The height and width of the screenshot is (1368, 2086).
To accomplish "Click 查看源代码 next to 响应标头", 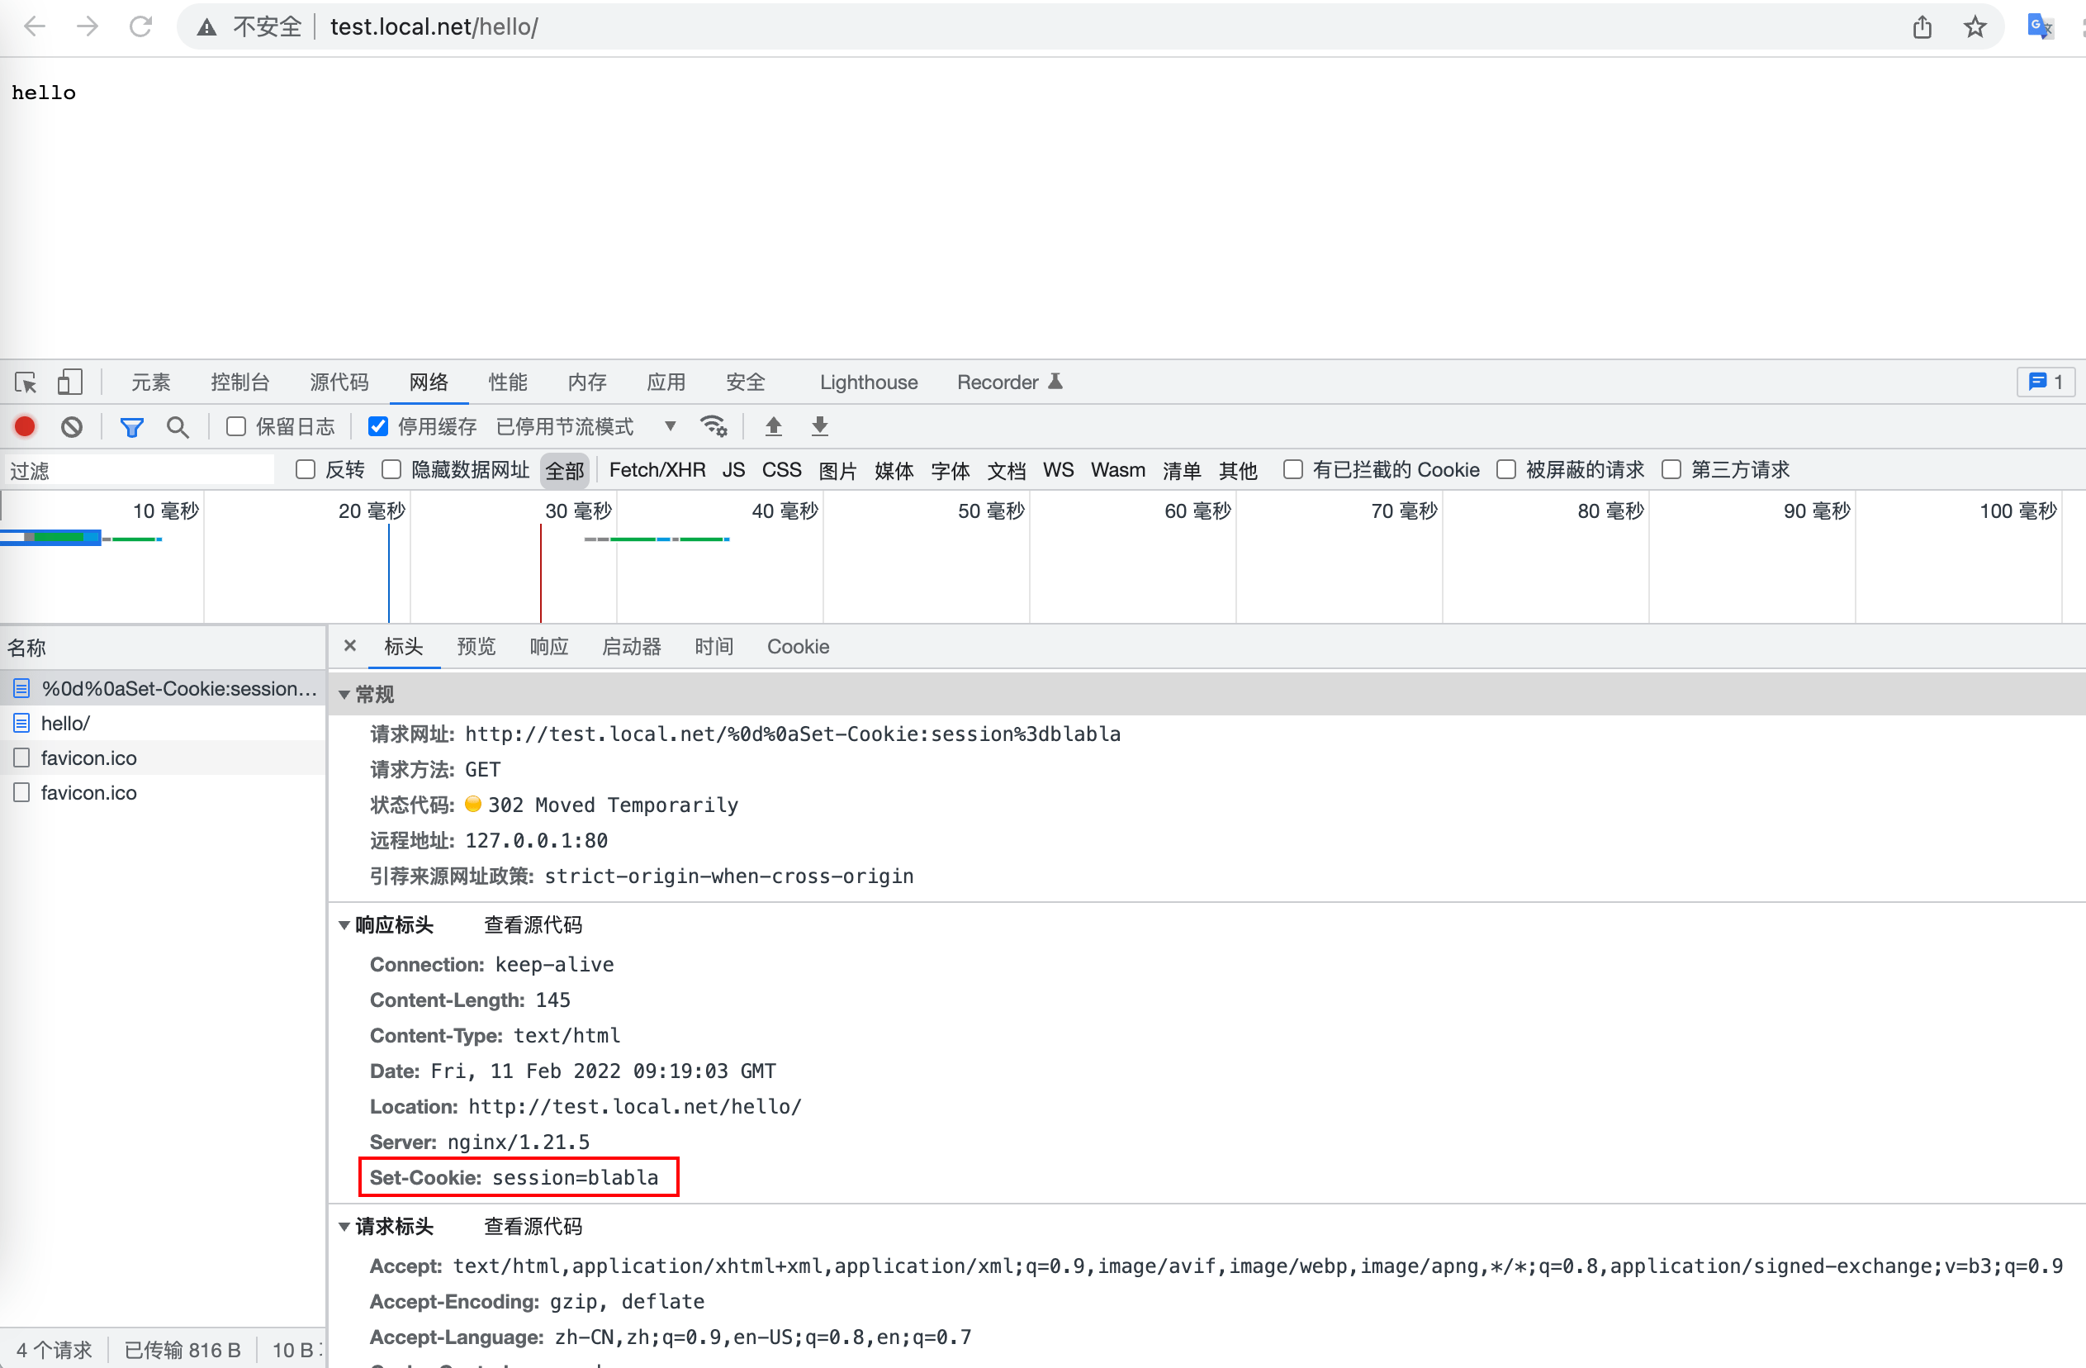I will [533, 925].
